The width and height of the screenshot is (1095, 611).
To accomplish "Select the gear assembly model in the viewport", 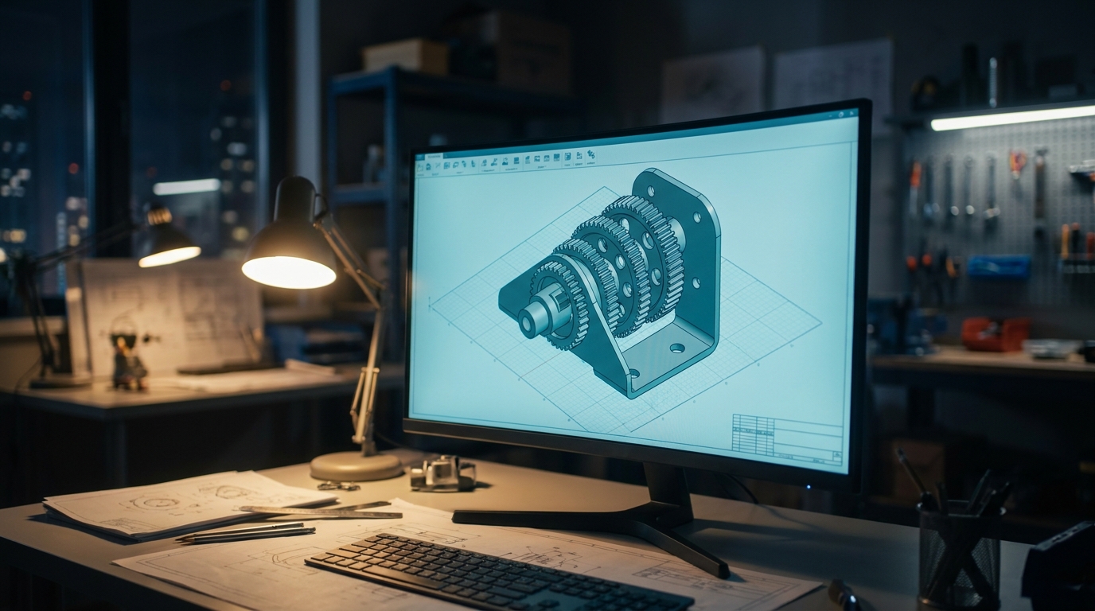I will tap(611, 282).
